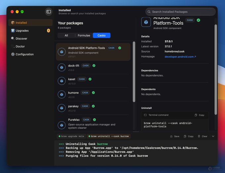Open the Configuration sidebar section
Image resolution: width=225 pixels, height=173 pixels.
(30, 54)
